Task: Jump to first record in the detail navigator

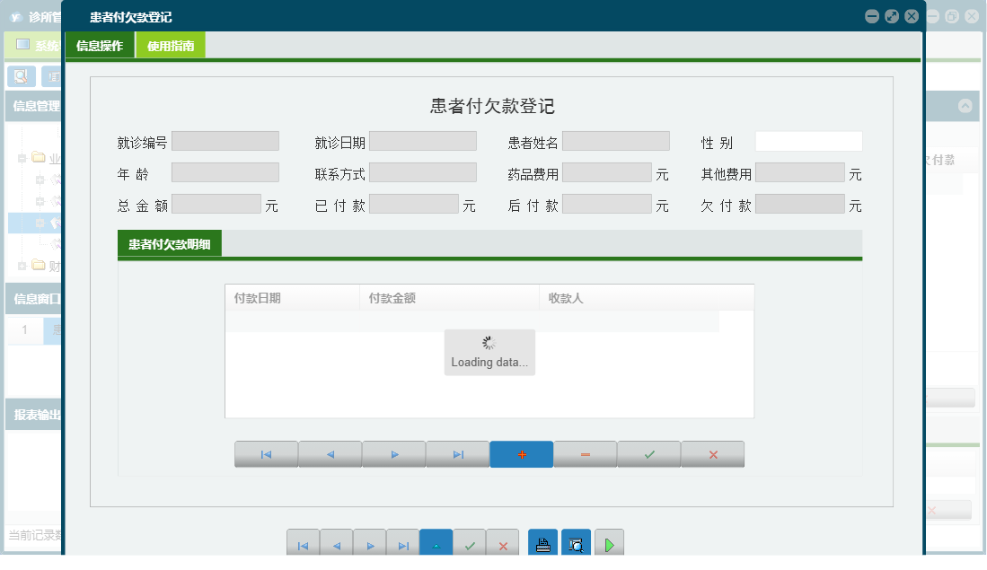Action: point(266,454)
